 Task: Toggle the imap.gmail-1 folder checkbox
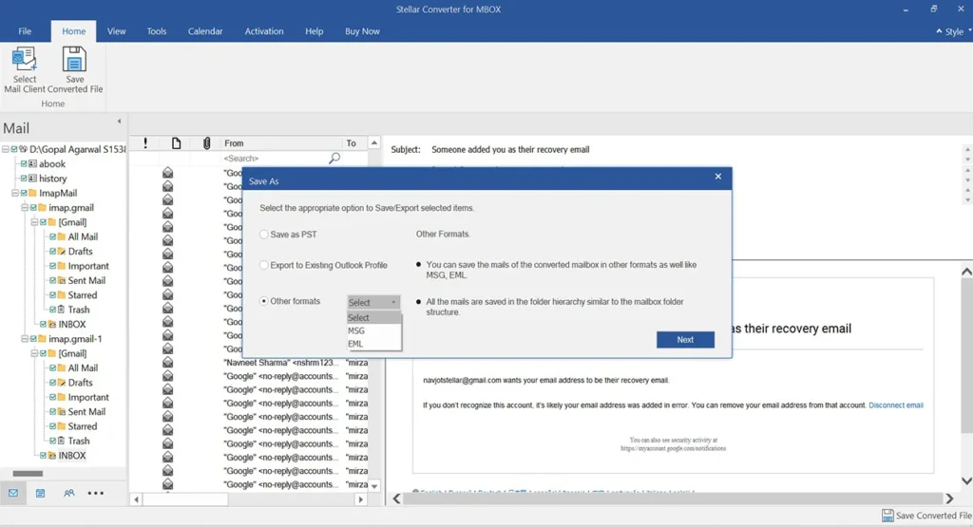click(x=33, y=339)
